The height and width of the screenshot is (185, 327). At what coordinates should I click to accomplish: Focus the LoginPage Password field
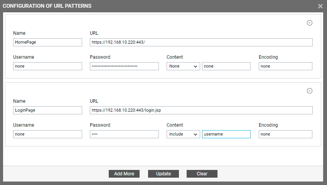tap(124, 134)
